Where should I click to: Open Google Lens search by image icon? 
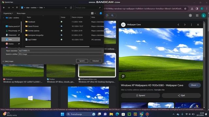(107, 16)
